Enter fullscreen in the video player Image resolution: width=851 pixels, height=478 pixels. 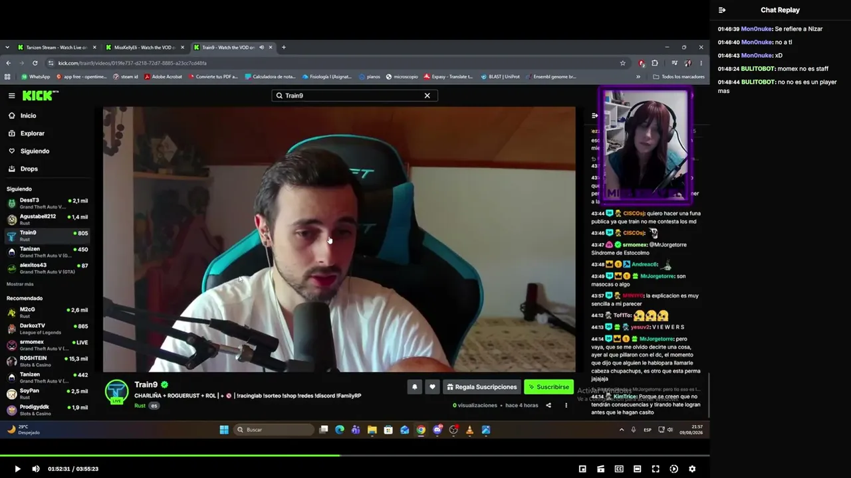(x=656, y=469)
